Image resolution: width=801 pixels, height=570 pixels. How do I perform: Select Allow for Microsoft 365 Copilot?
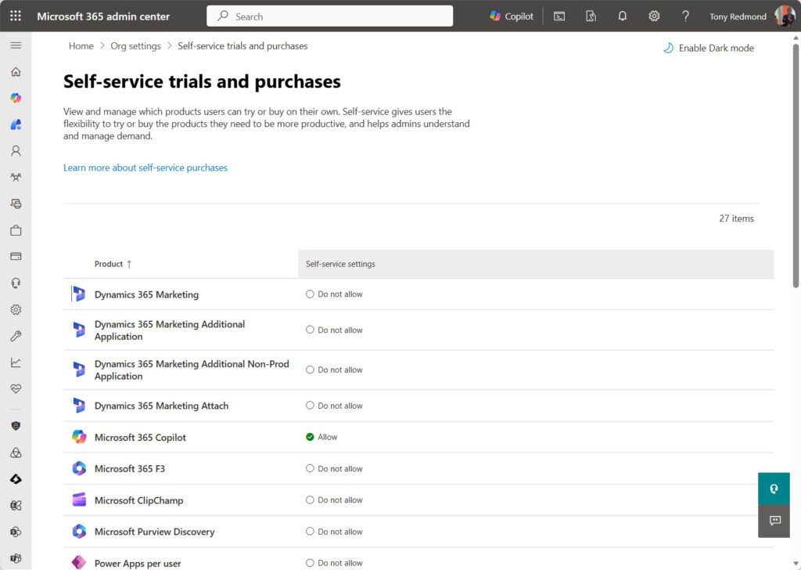click(x=309, y=437)
